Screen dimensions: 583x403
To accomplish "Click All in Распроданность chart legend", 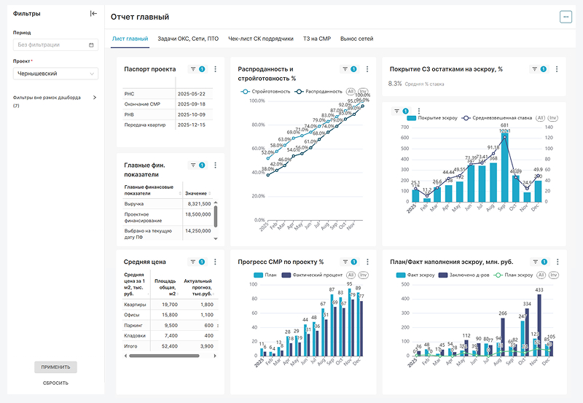I will (x=351, y=91).
